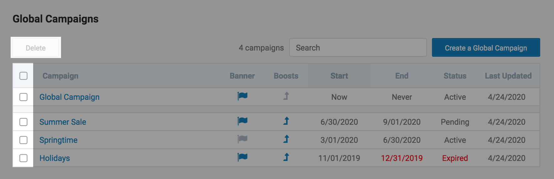This screenshot has height=179, width=554.
Task: Sort the table by Start column
Action: coord(339,76)
